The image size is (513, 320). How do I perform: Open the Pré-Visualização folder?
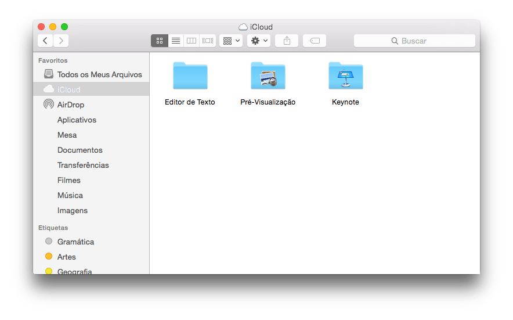coord(268,75)
